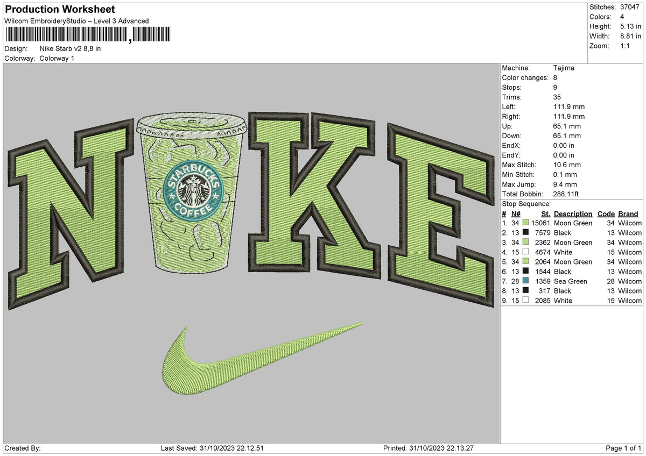Click the 'Left:' label in machine info
The height and width of the screenshot is (456, 646).
(509, 106)
